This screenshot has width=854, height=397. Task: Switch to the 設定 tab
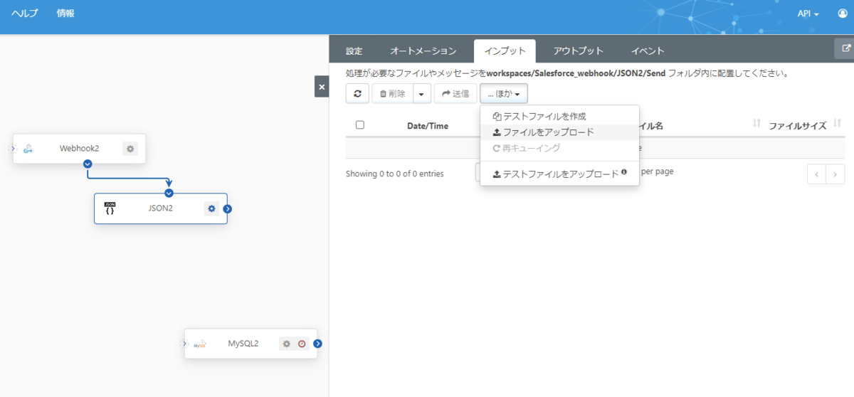[354, 51]
